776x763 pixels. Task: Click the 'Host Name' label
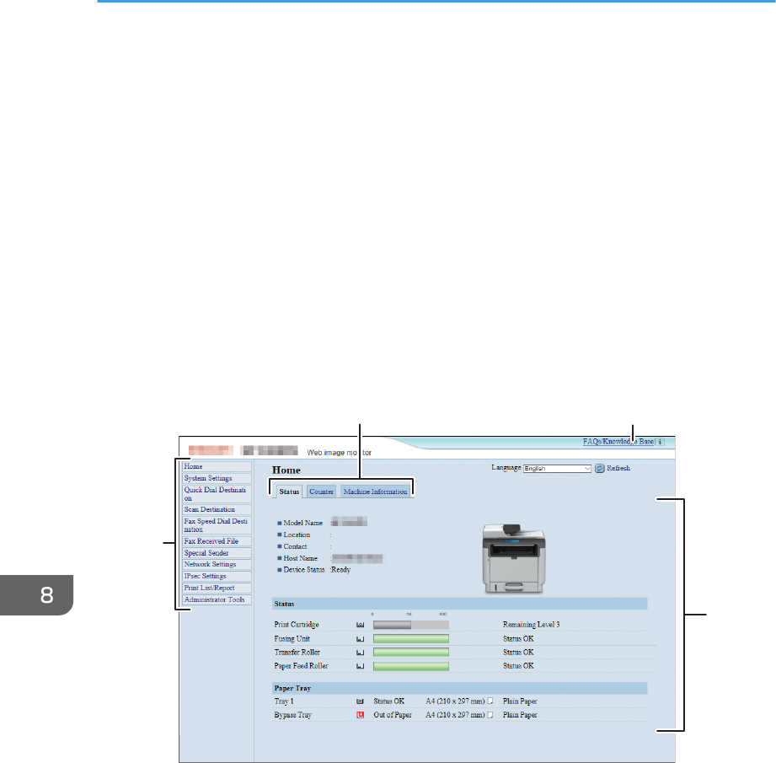pyautogui.click(x=301, y=558)
